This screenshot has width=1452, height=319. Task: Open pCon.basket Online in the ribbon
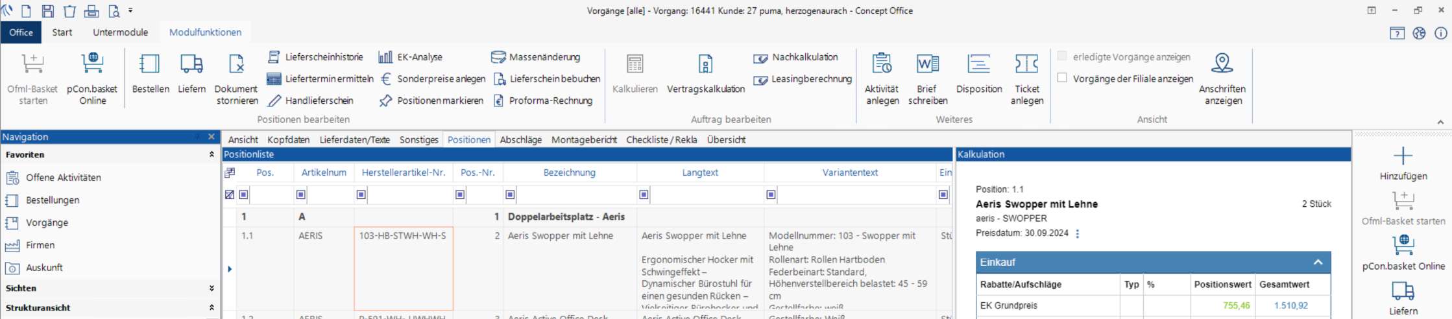tap(92, 78)
